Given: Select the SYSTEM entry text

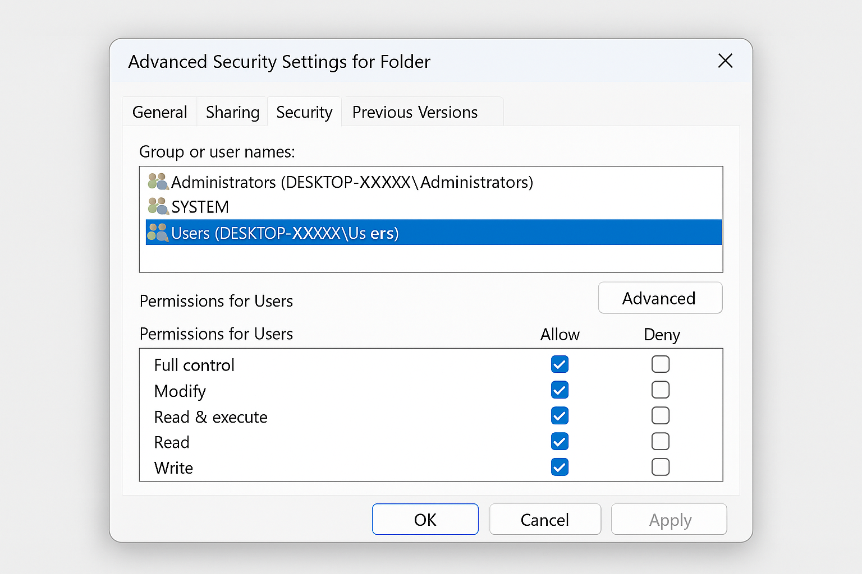Looking at the screenshot, I should pyautogui.click(x=200, y=207).
